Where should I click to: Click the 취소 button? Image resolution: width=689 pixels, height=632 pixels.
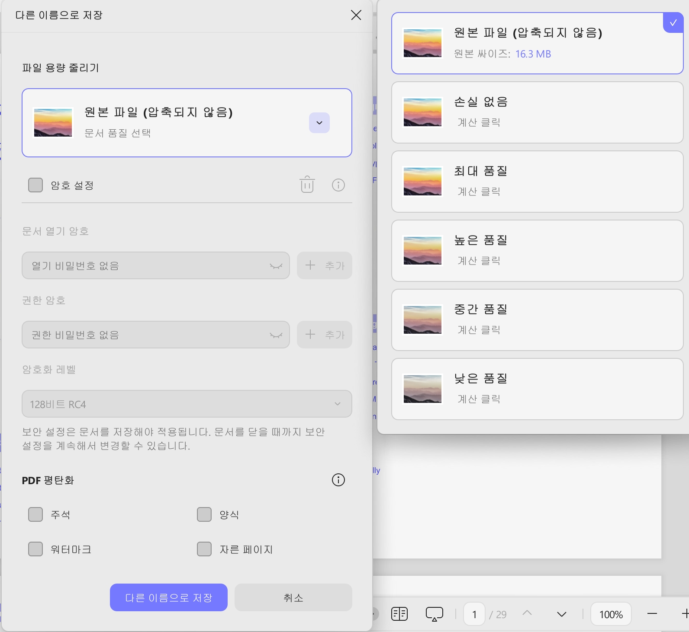click(x=293, y=597)
